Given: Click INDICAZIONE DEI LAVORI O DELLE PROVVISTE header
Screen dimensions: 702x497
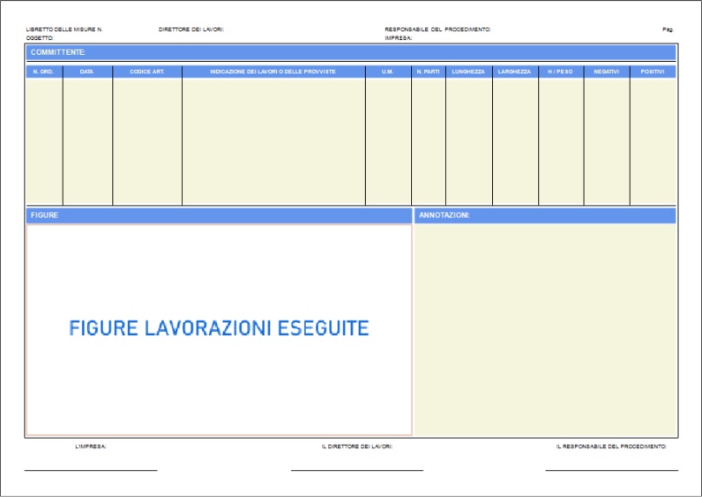Looking at the screenshot, I should pyautogui.click(x=273, y=71).
